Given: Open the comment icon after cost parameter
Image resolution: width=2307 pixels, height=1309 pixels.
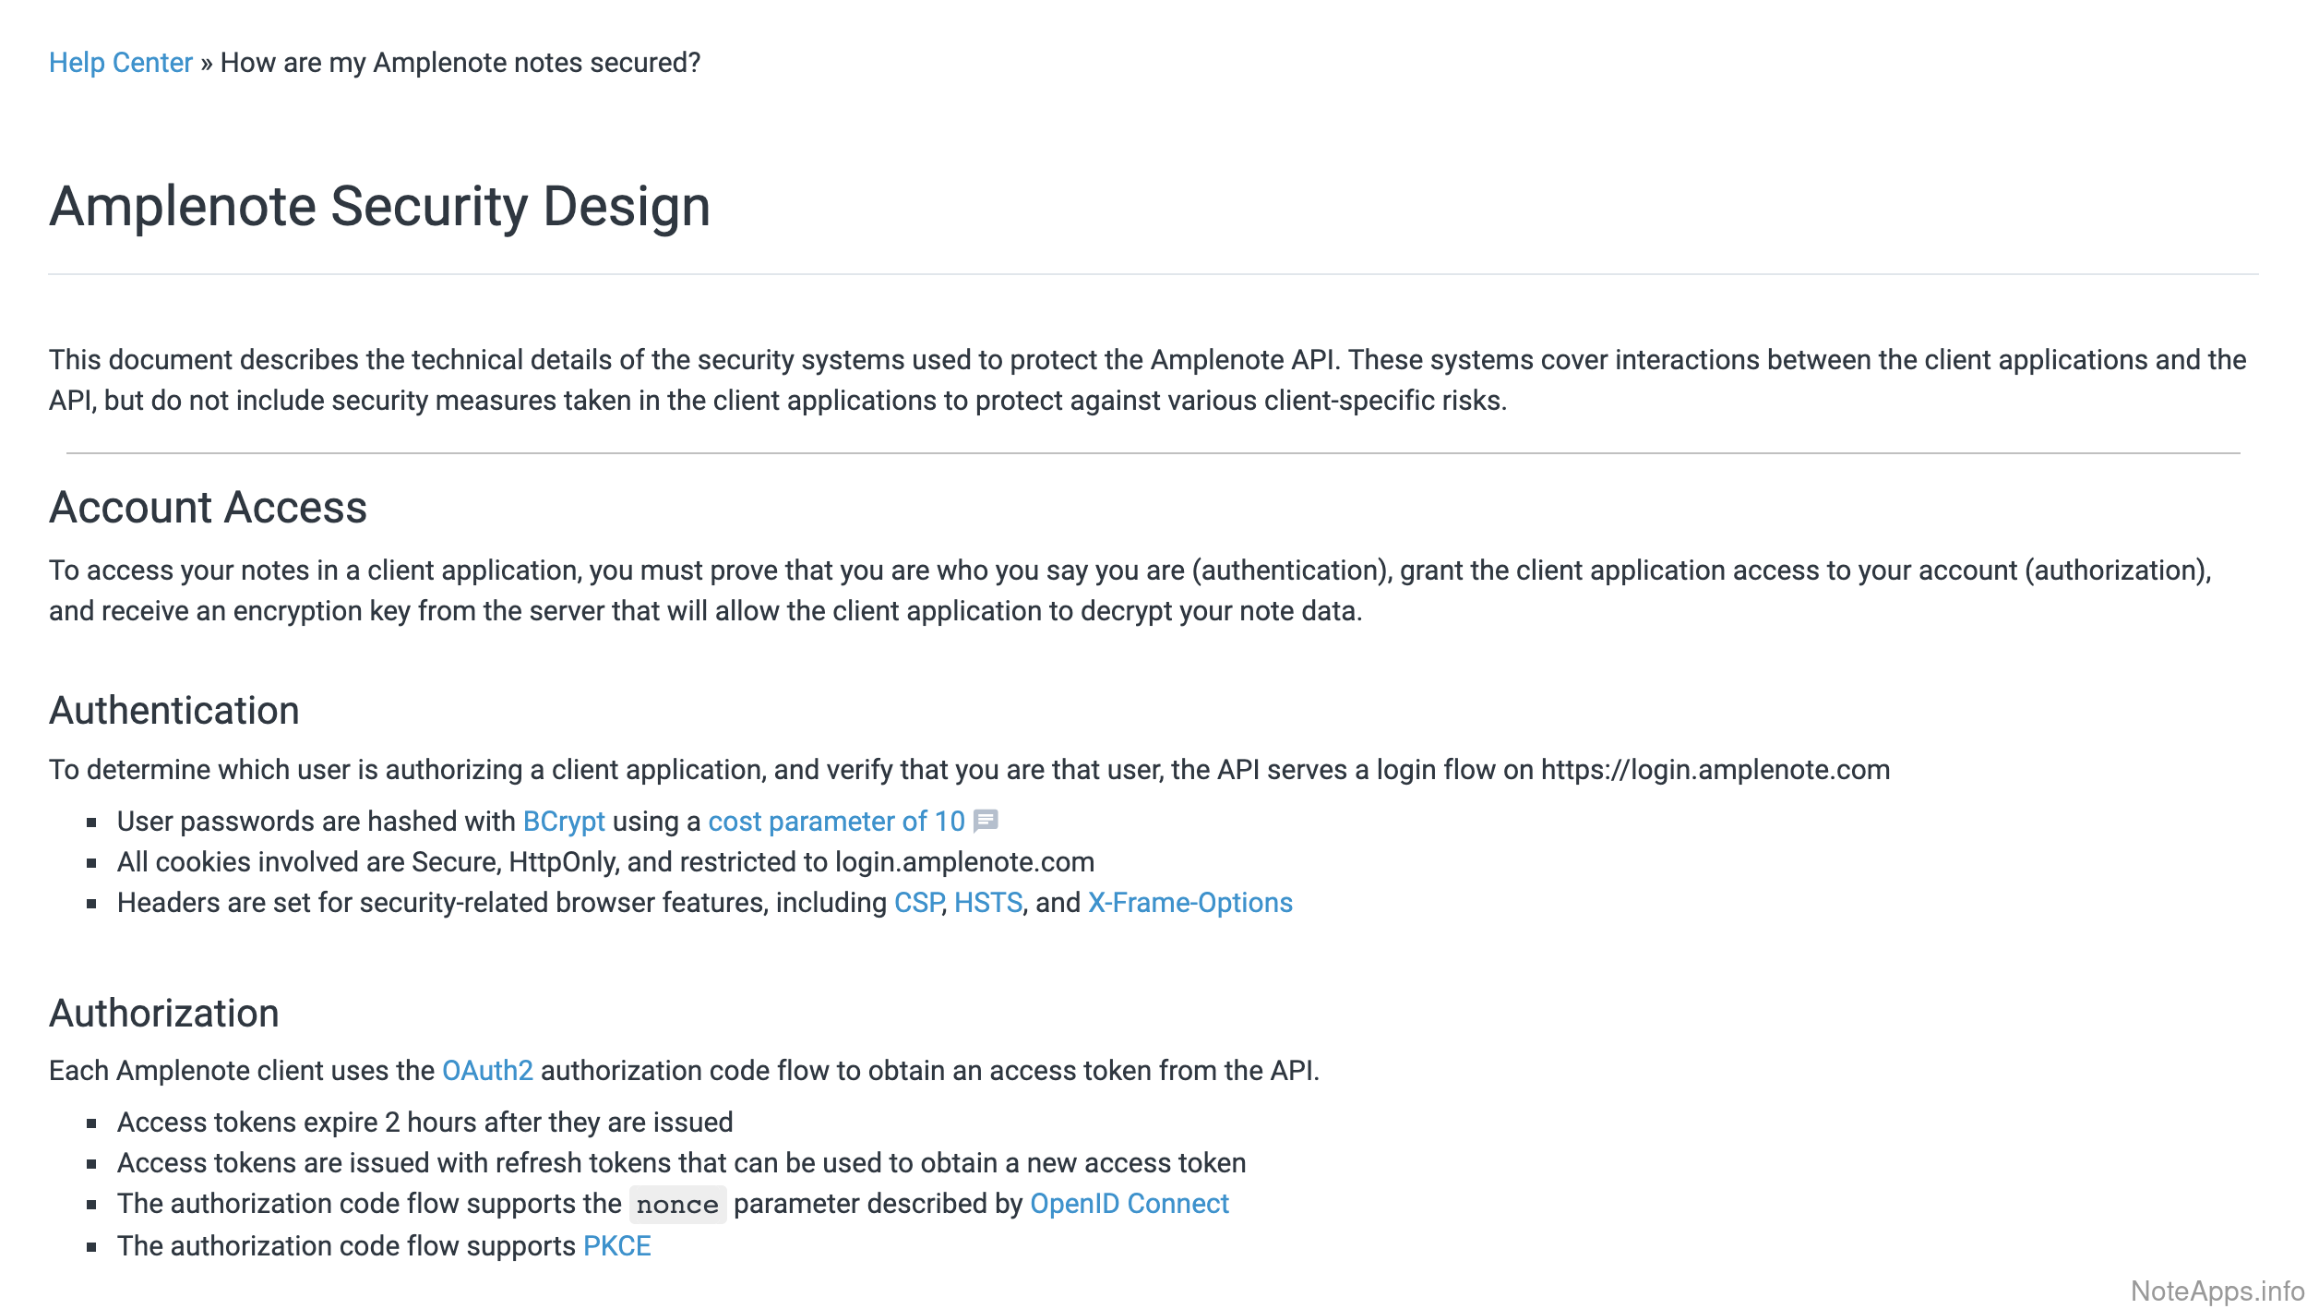Looking at the screenshot, I should (x=986, y=821).
